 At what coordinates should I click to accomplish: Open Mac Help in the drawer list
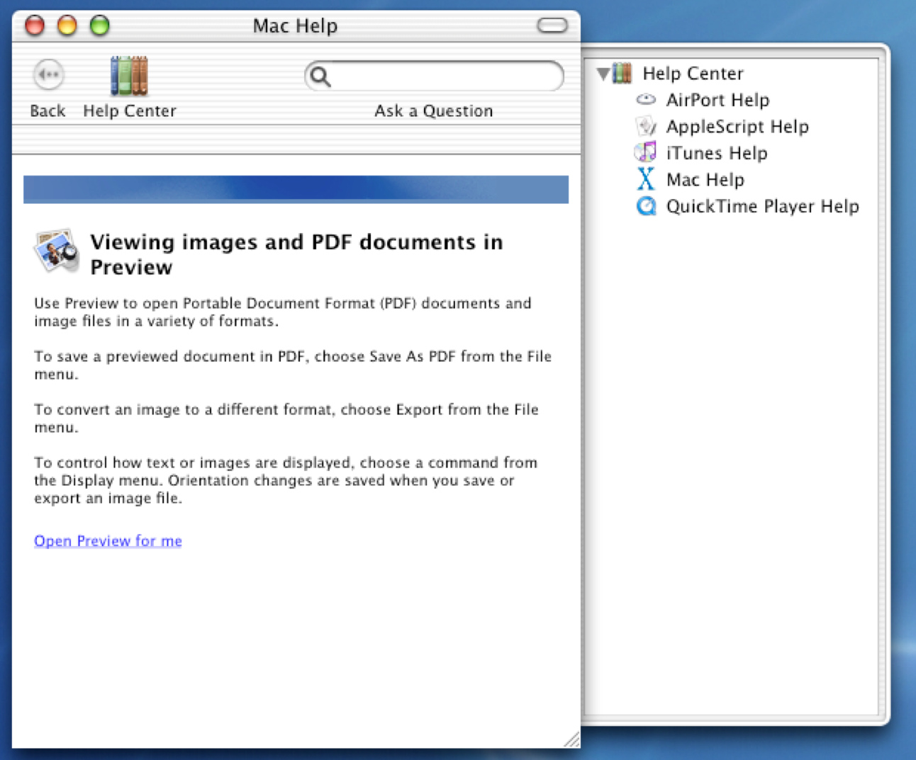click(x=705, y=180)
